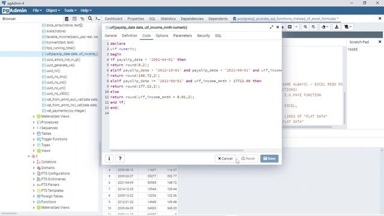Click download results icon in query toolbar
The height and width of the screenshot is (216, 384).
click(337, 27)
